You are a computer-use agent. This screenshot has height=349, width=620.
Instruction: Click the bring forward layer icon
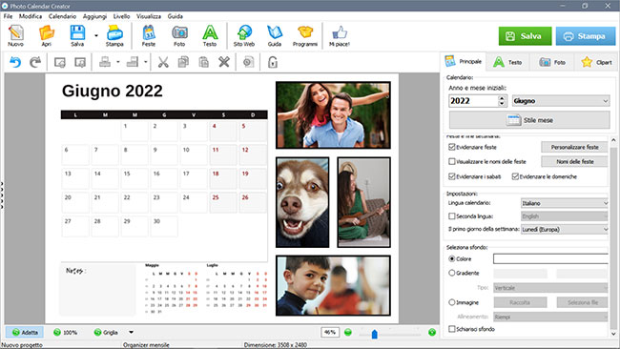(105, 62)
